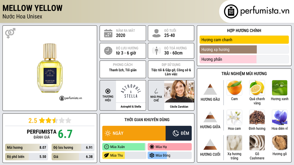Screen dimensions: 294x165
Task: Select the Cam orange note image
Action: click(234, 88)
